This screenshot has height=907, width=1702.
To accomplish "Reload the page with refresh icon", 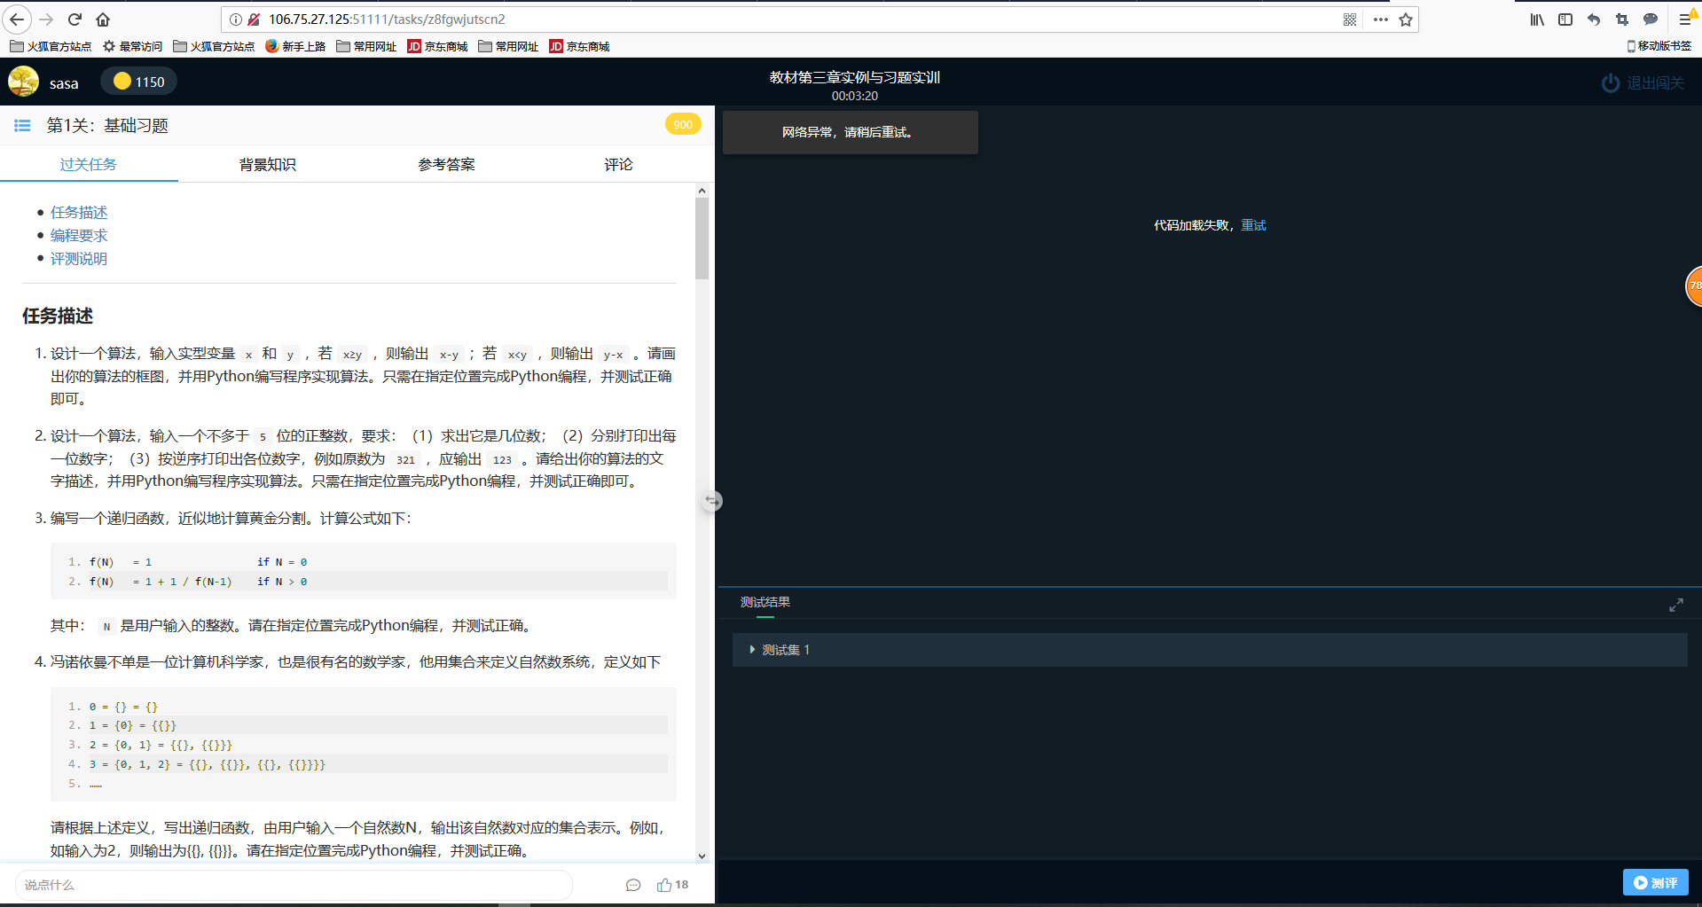I will 75,20.
